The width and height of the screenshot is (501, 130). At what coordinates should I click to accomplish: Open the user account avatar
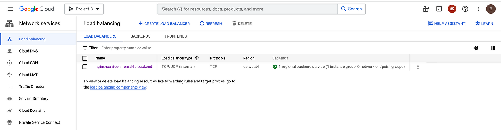tap(490, 9)
